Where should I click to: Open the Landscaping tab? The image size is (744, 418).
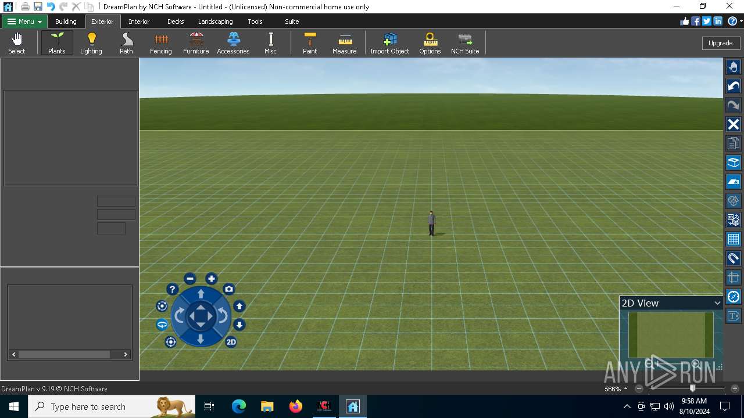[216, 21]
